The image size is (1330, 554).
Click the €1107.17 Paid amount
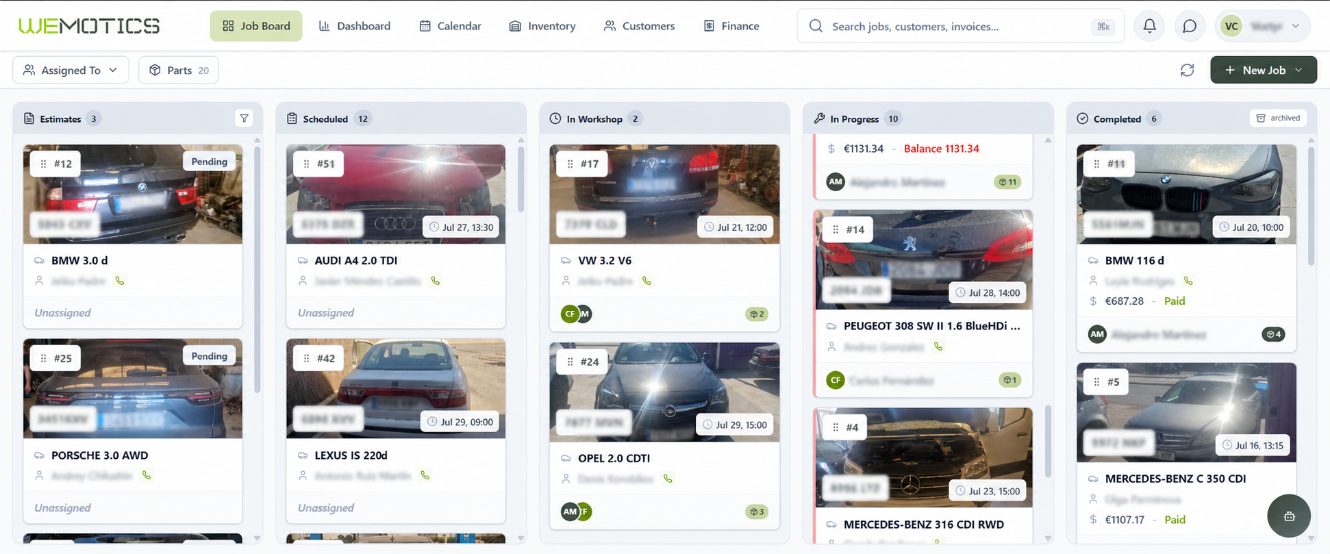click(x=1145, y=520)
